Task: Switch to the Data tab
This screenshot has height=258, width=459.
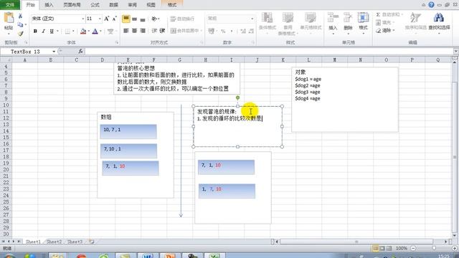Action: pos(113,5)
